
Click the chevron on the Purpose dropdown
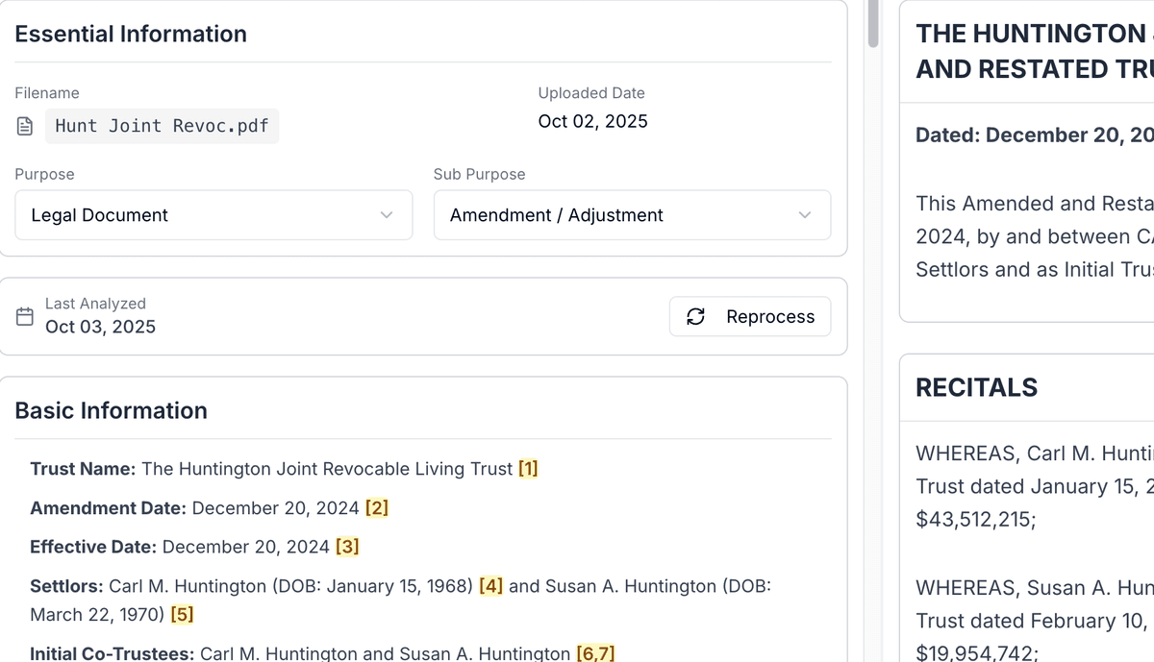point(388,215)
